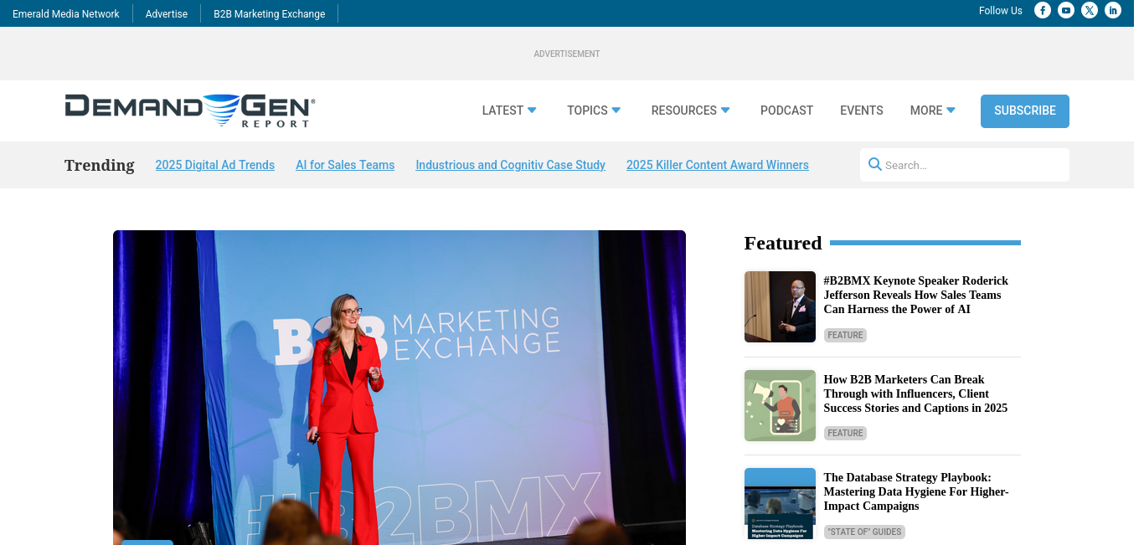Screen dimensions: 1144x545
Task: Open Industrious and Cognitiv Case Study link
Action: click(x=511, y=165)
